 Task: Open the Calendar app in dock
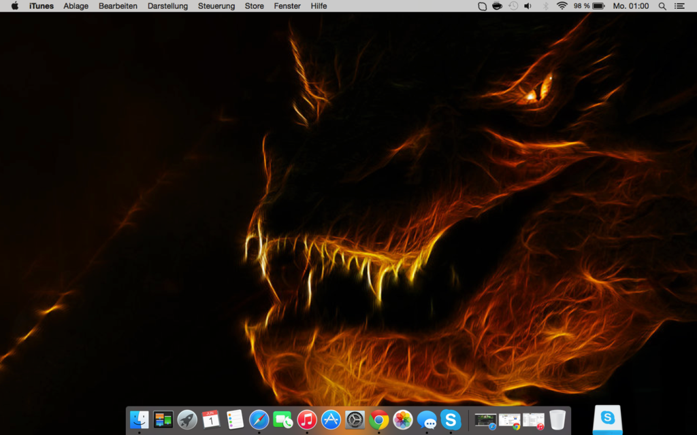pyautogui.click(x=211, y=419)
